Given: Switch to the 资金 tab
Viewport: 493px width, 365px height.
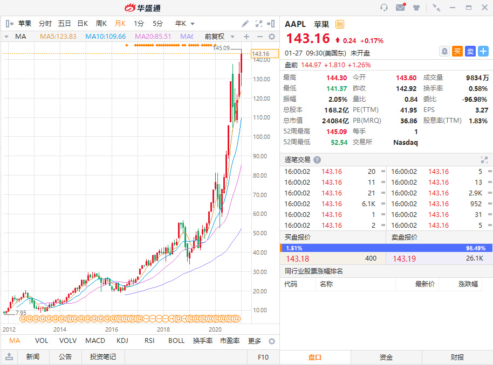Looking at the screenshot, I should tap(386, 357).
